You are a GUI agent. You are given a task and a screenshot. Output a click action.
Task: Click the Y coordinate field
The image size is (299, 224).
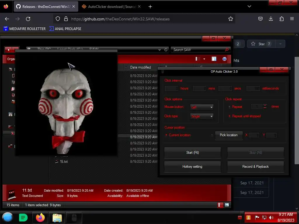click(x=271, y=135)
